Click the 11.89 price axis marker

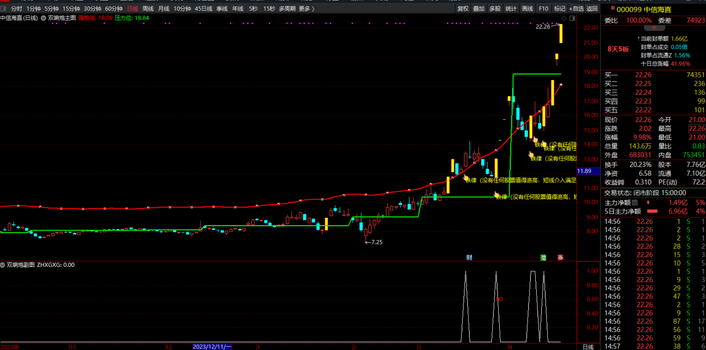588,171
